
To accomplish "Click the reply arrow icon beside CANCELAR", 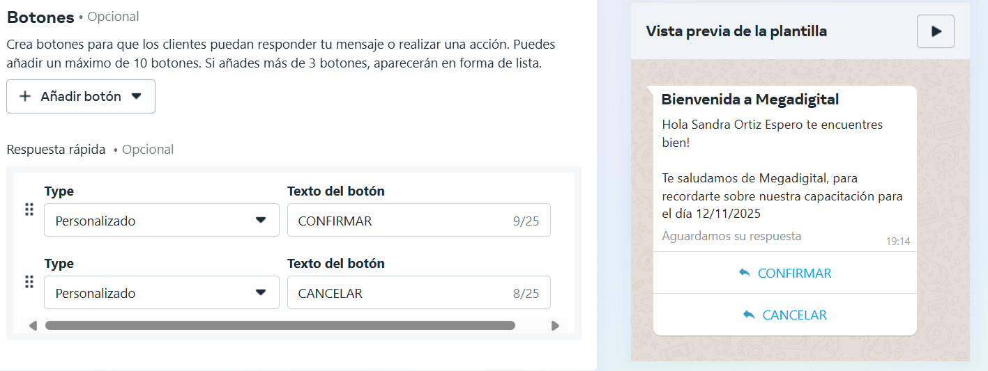I will tap(749, 315).
